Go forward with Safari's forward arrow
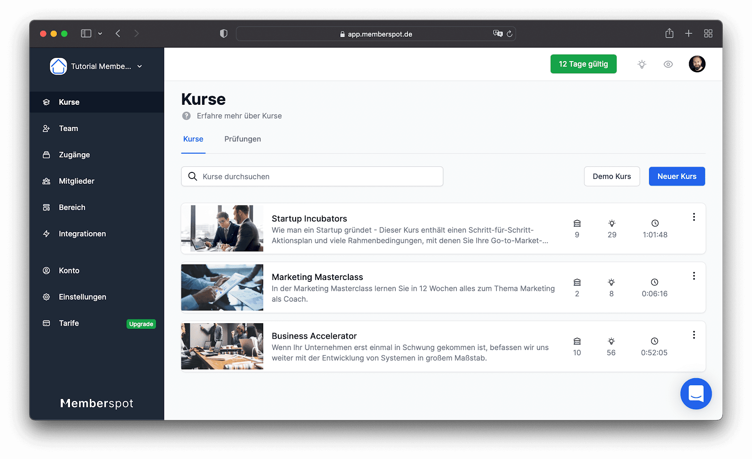The height and width of the screenshot is (459, 752). click(136, 33)
